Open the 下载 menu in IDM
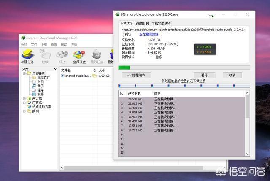The width and height of the screenshot is (270, 181). click(x=44, y=44)
